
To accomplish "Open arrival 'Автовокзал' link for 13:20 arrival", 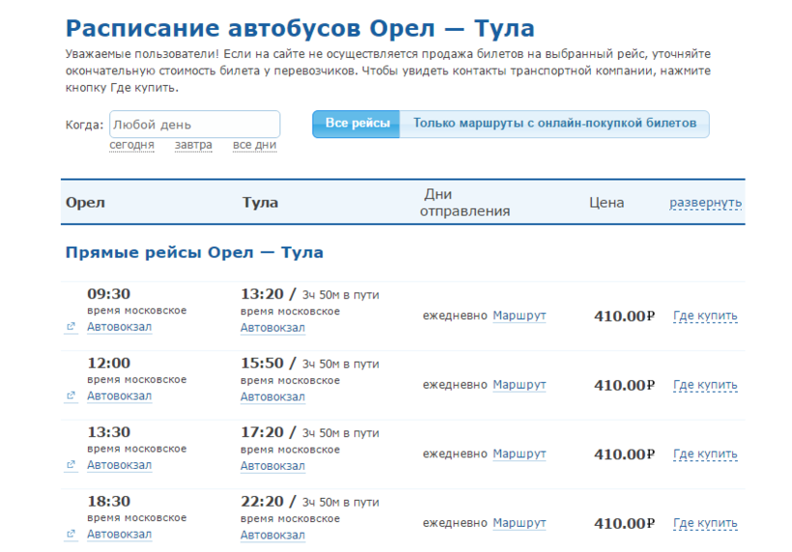I will pos(272,328).
